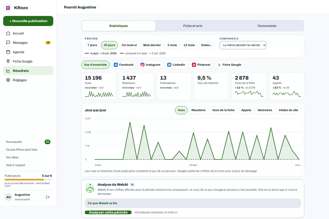Click the Nouvelle publication button
This screenshot has width=329, height=219.
[28, 21]
